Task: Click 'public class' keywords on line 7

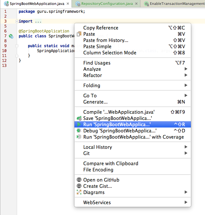Action: (x=32, y=36)
